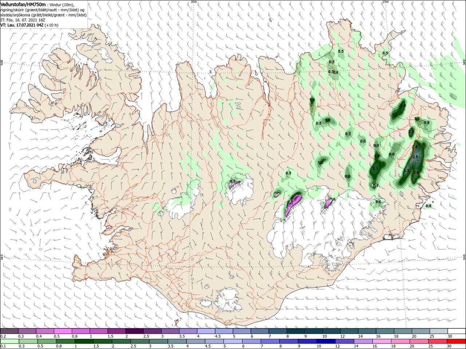Click the bright pink top-row swatch labeled 0.5
Screen dimensions: 466x349
point(63,331)
